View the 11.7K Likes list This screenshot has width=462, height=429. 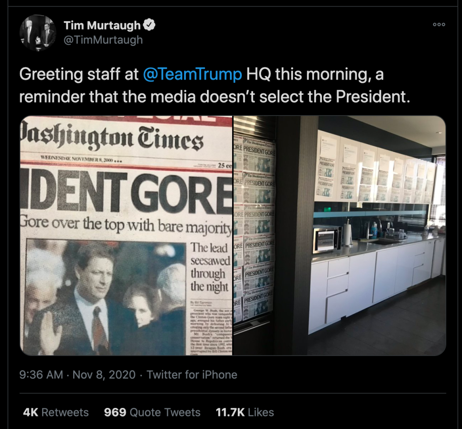[x=245, y=412]
